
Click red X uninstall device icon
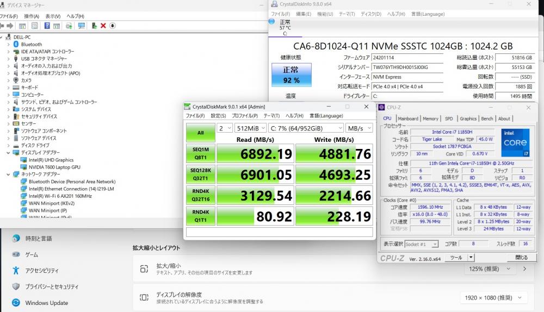coord(103,26)
